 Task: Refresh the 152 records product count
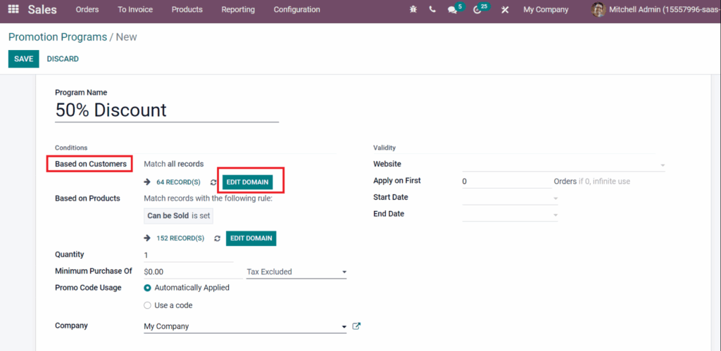click(x=218, y=238)
